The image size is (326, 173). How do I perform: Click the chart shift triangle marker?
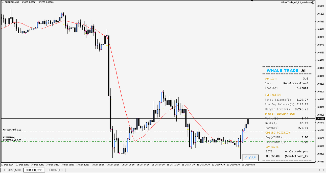pos(252,1)
